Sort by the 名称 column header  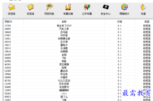tap(64, 21)
